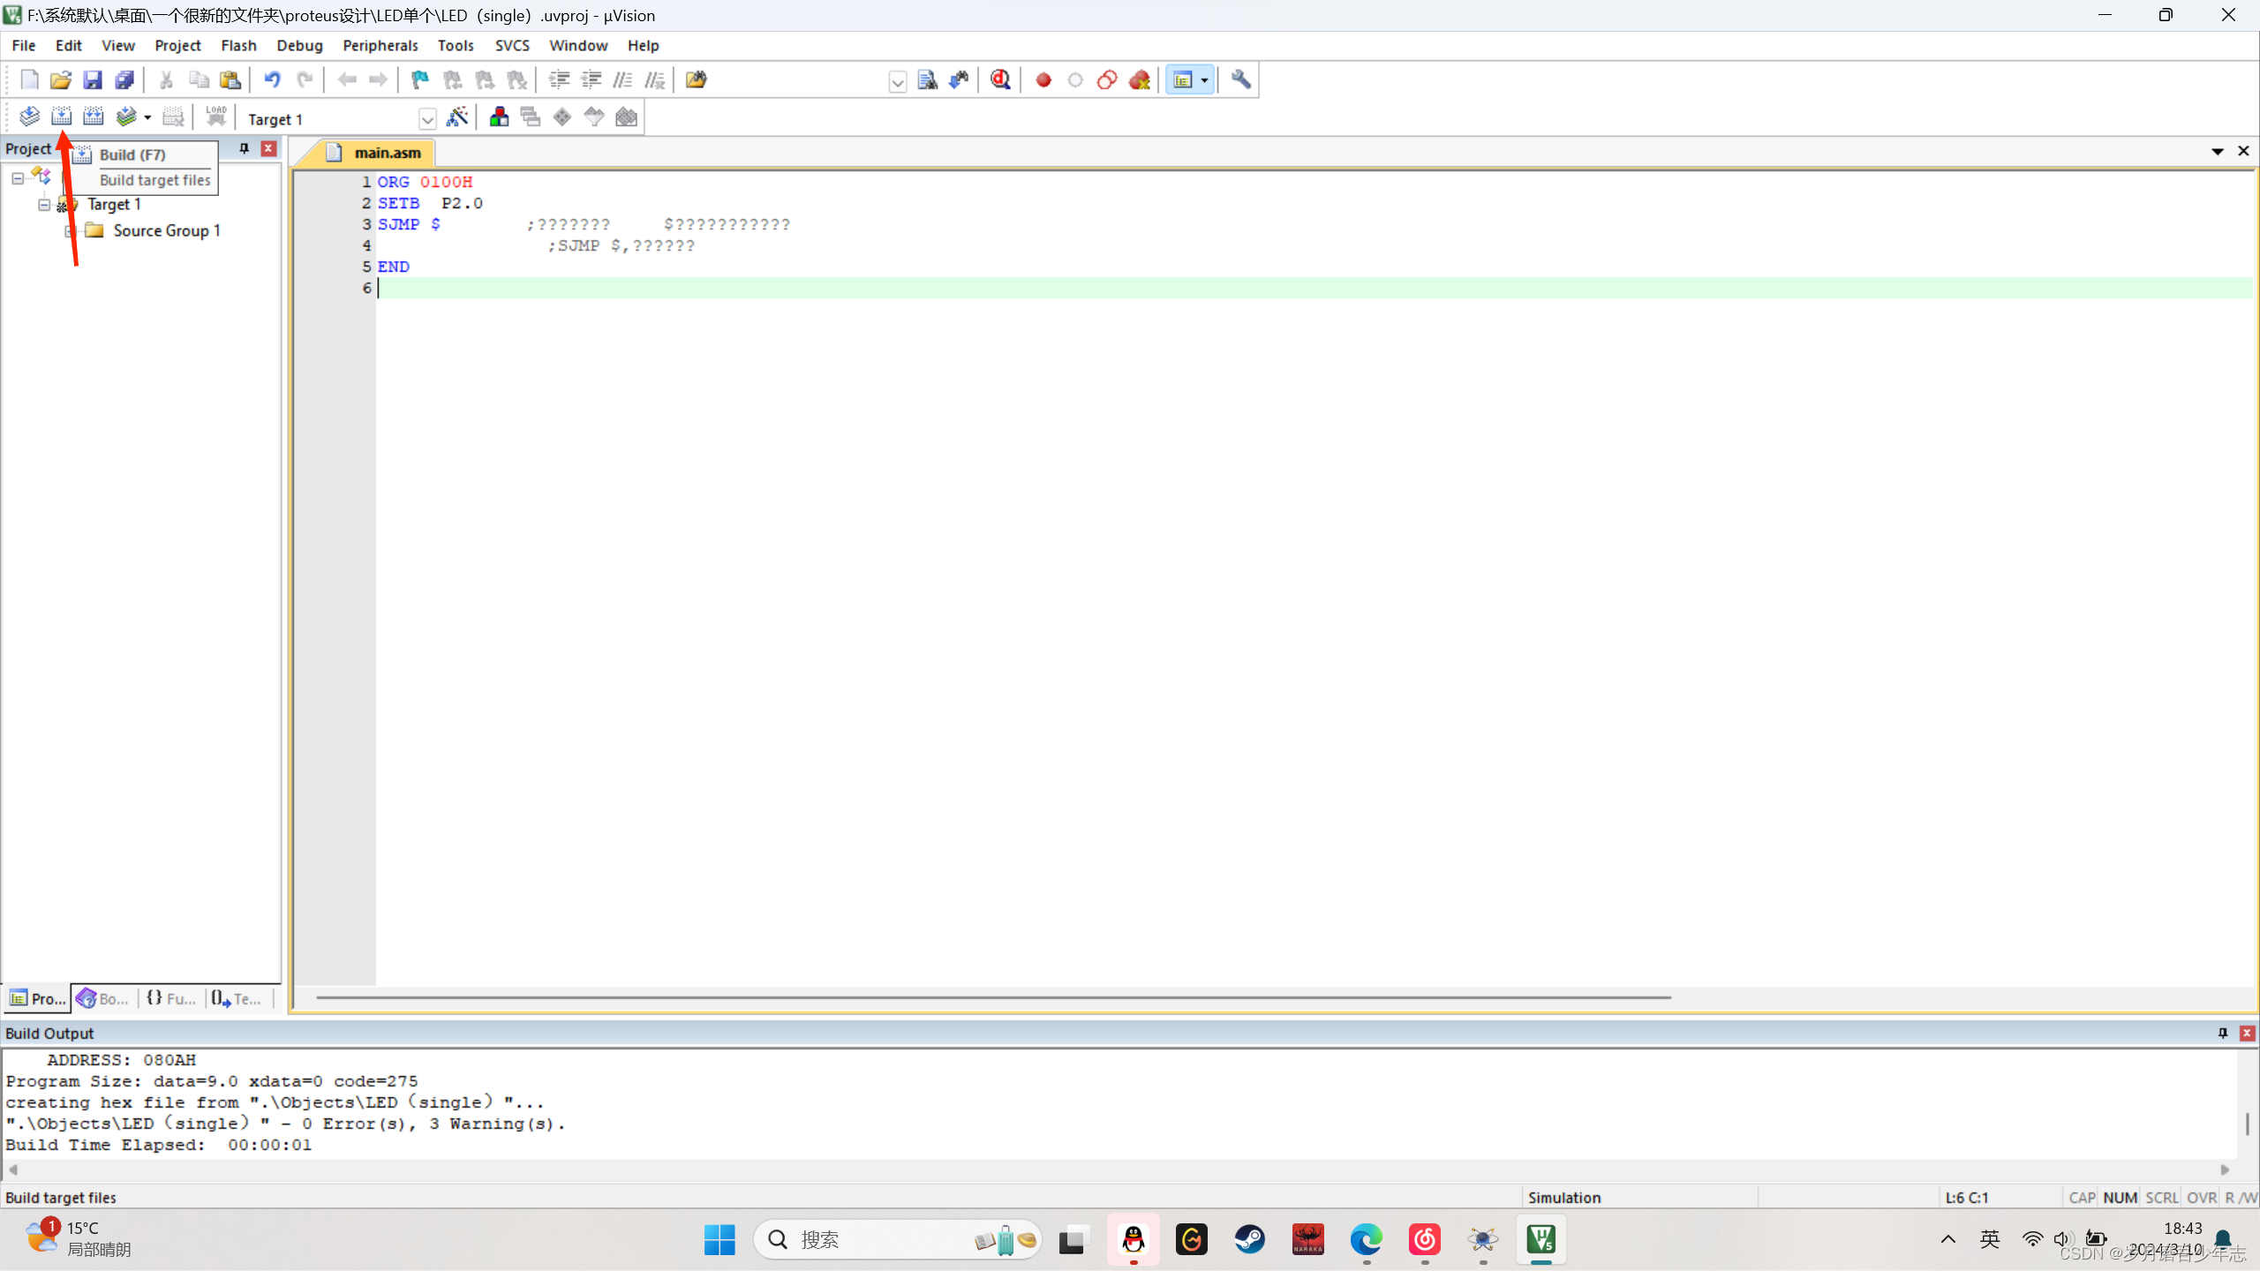Open the Flash menu
This screenshot has width=2260, height=1271.
coord(238,45)
